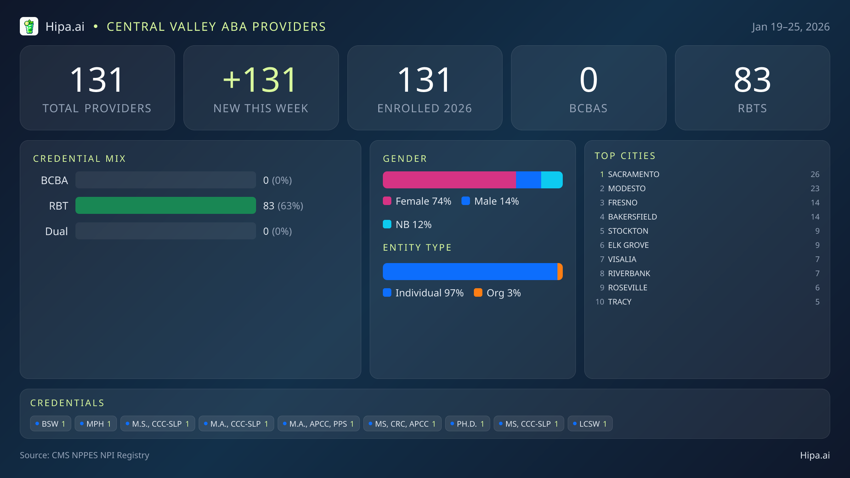The height and width of the screenshot is (478, 850).
Task: Open the RBTs stat card
Action: coord(752,88)
